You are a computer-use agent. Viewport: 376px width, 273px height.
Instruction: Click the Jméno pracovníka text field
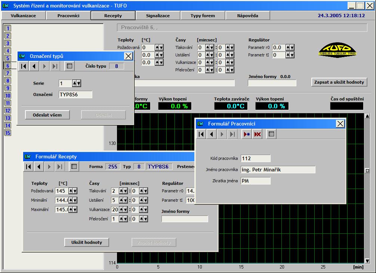click(x=278, y=170)
